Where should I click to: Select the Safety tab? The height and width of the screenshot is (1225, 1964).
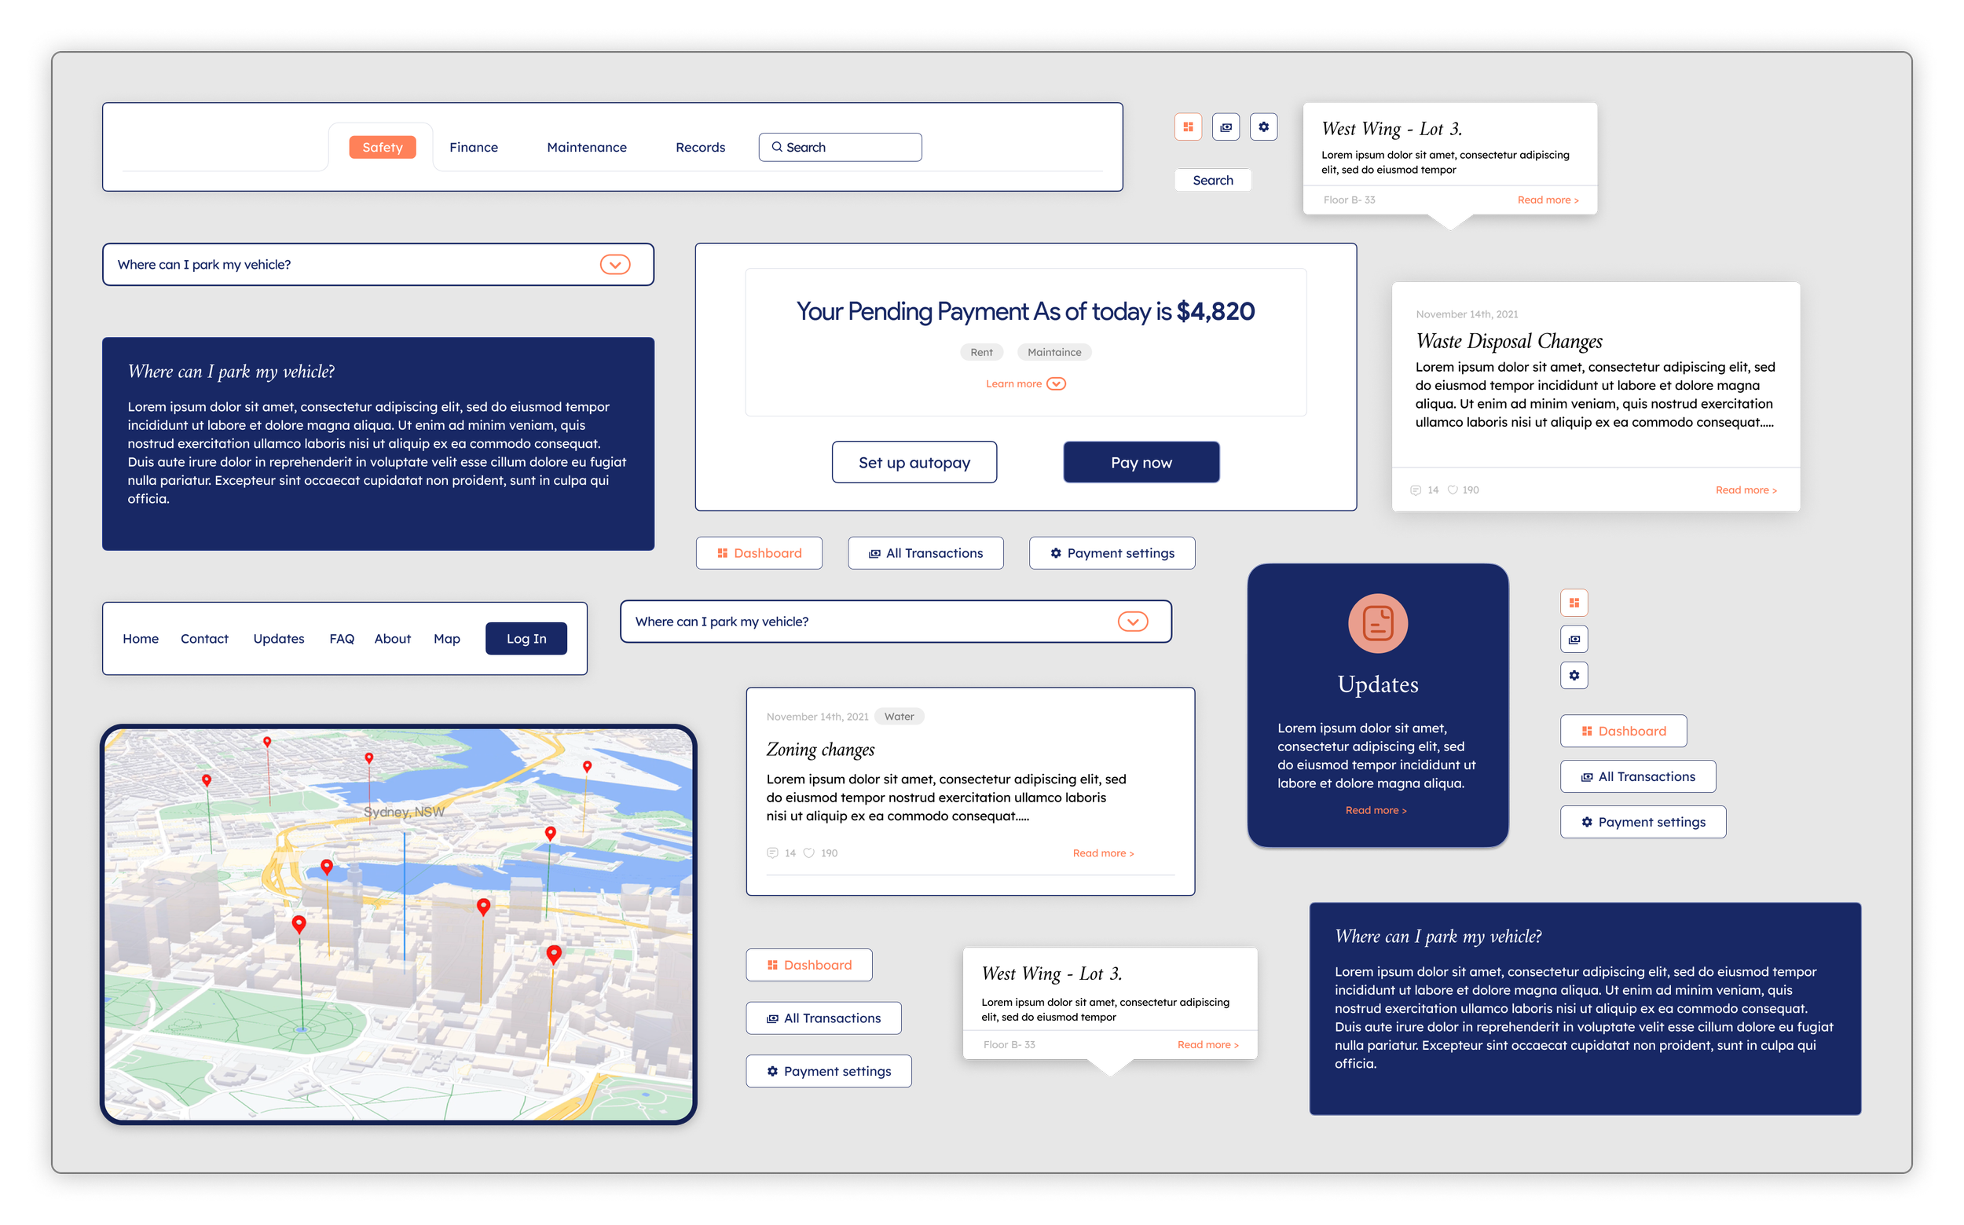pyautogui.click(x=383, y=148)
